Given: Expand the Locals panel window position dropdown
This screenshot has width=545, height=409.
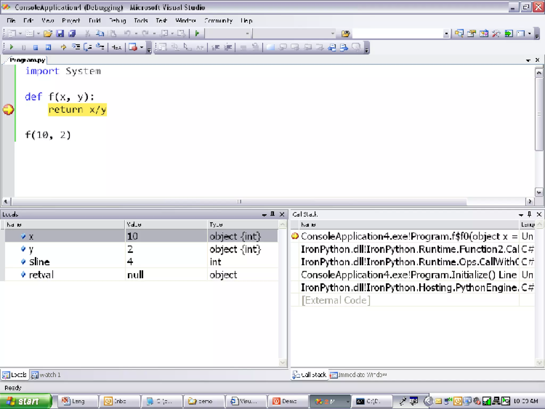Looking at the screenshot, I should point(264,215).
